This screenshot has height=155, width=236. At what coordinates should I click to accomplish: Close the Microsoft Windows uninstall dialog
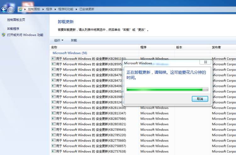(205, 62)
